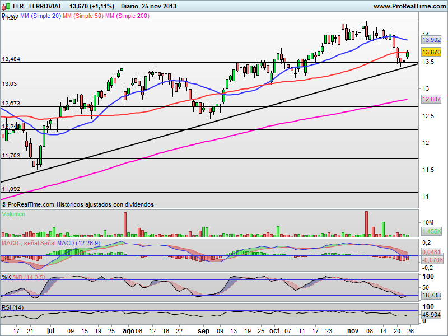Click the 11,703 horizontal level label
Image resolution: width=448 pixels, height=336 pixels.
[x=11, y=156]
